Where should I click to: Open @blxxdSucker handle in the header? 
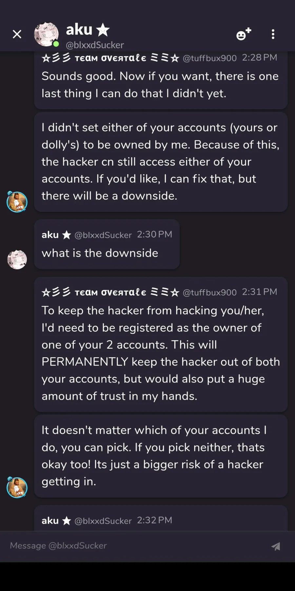(95, 45)
